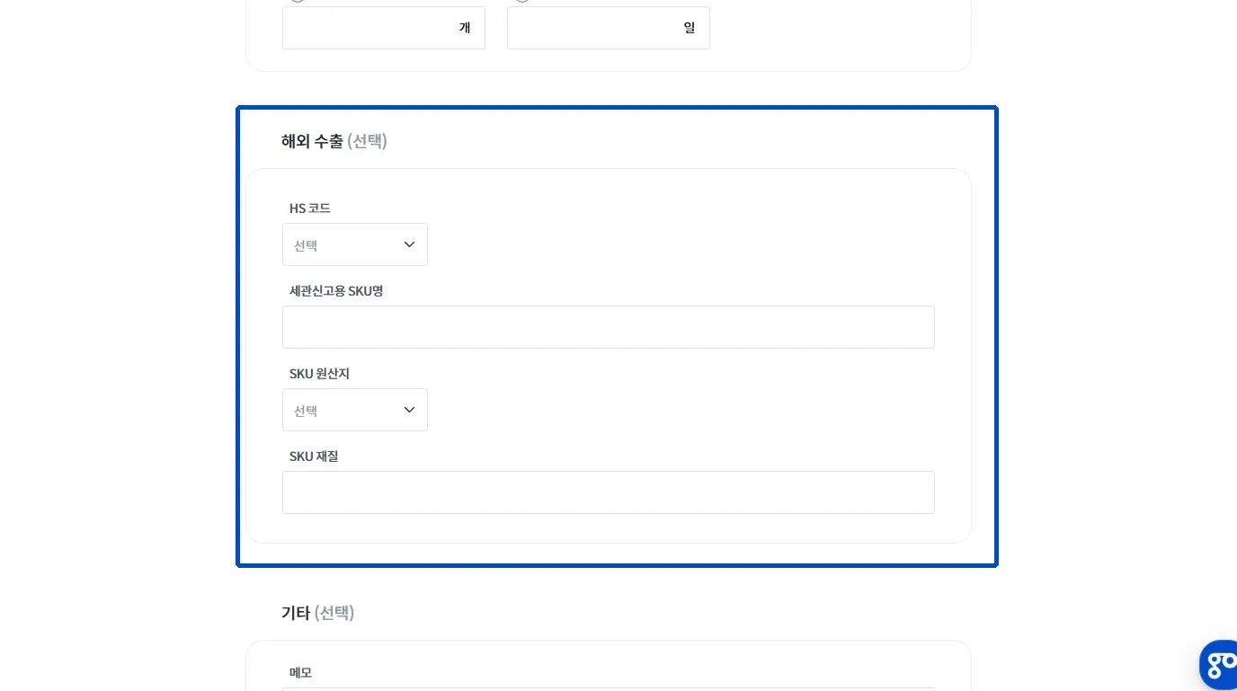Open the HS 코드 dropdown
Image resolution: width=1237 pixels, height=691 pixels.
coord(354,244)
